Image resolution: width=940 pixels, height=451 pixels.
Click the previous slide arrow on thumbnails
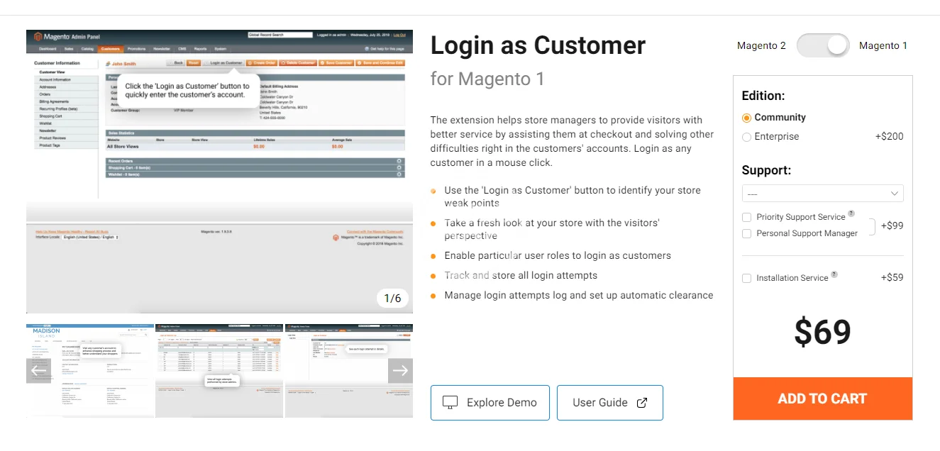pyautogui.click(x=38, y=370)
